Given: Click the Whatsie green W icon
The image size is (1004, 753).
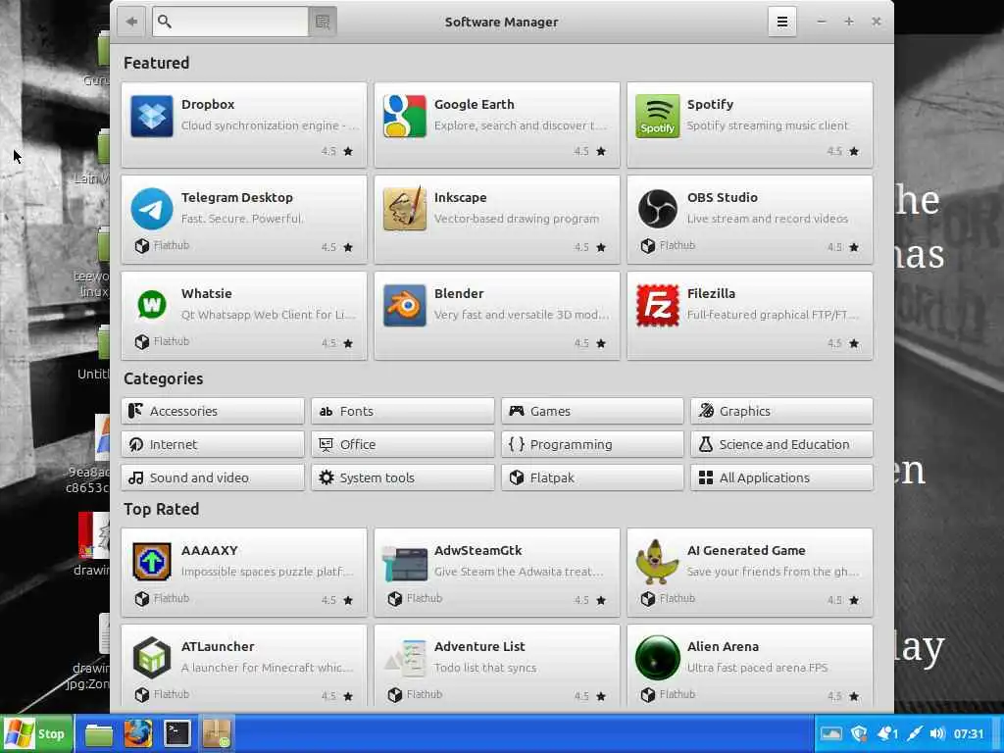Looking at the screenshot, I should [x=152, y=305].
